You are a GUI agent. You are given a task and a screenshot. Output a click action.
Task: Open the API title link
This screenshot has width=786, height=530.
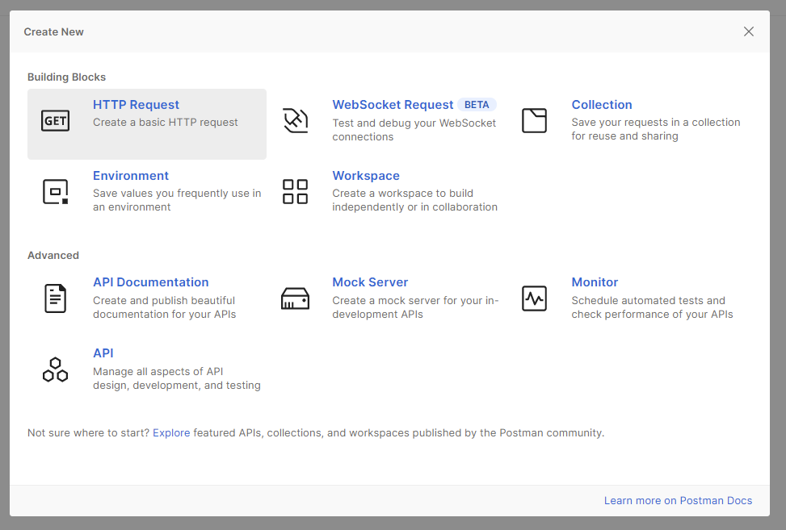coord(103,353)
